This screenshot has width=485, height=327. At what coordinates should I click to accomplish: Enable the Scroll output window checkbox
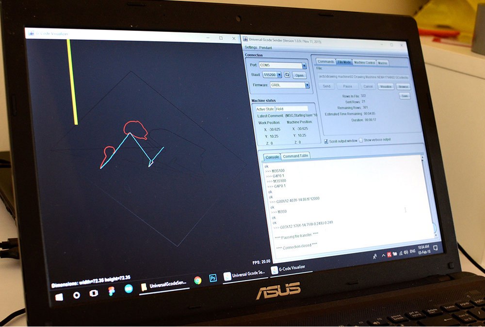pyautogui.click(x=326, y=141)
